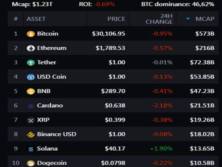Open the Bitcoin asset link
This screenshot has width=222, height=167.
click(x=48, y=34)
